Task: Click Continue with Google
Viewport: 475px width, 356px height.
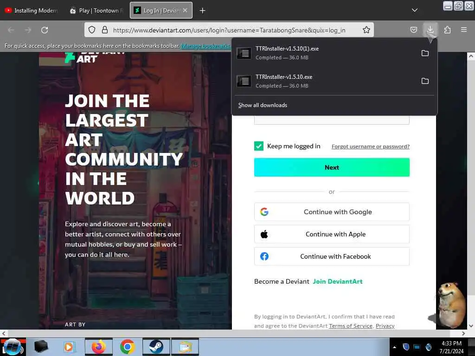Action: [x=332, y=212]
